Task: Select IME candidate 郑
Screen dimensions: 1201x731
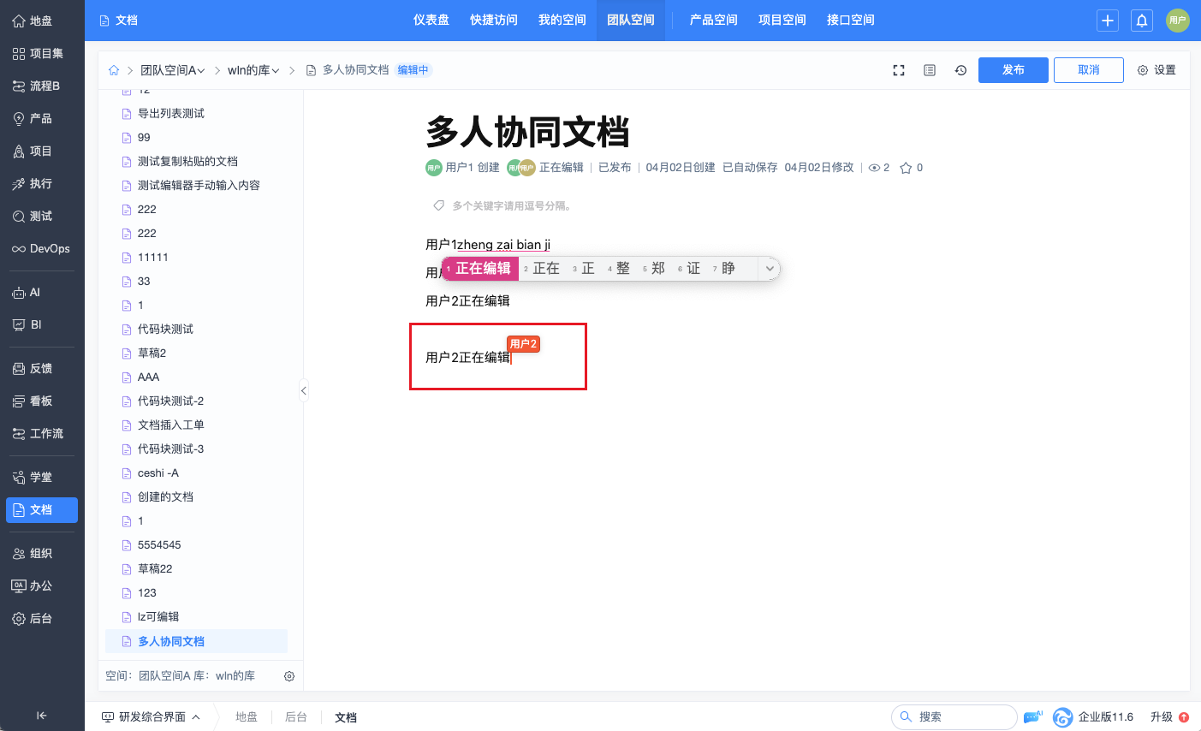Action: [x=654, y=269]
